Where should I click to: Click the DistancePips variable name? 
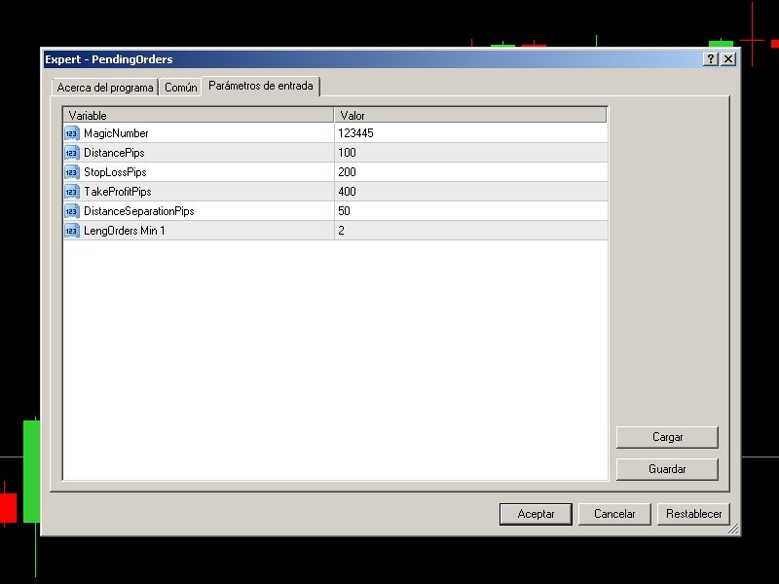[114, 153]
